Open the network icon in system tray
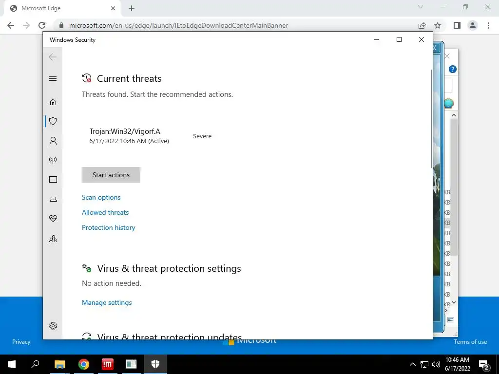Screen dimensions: 499x374 424,364
